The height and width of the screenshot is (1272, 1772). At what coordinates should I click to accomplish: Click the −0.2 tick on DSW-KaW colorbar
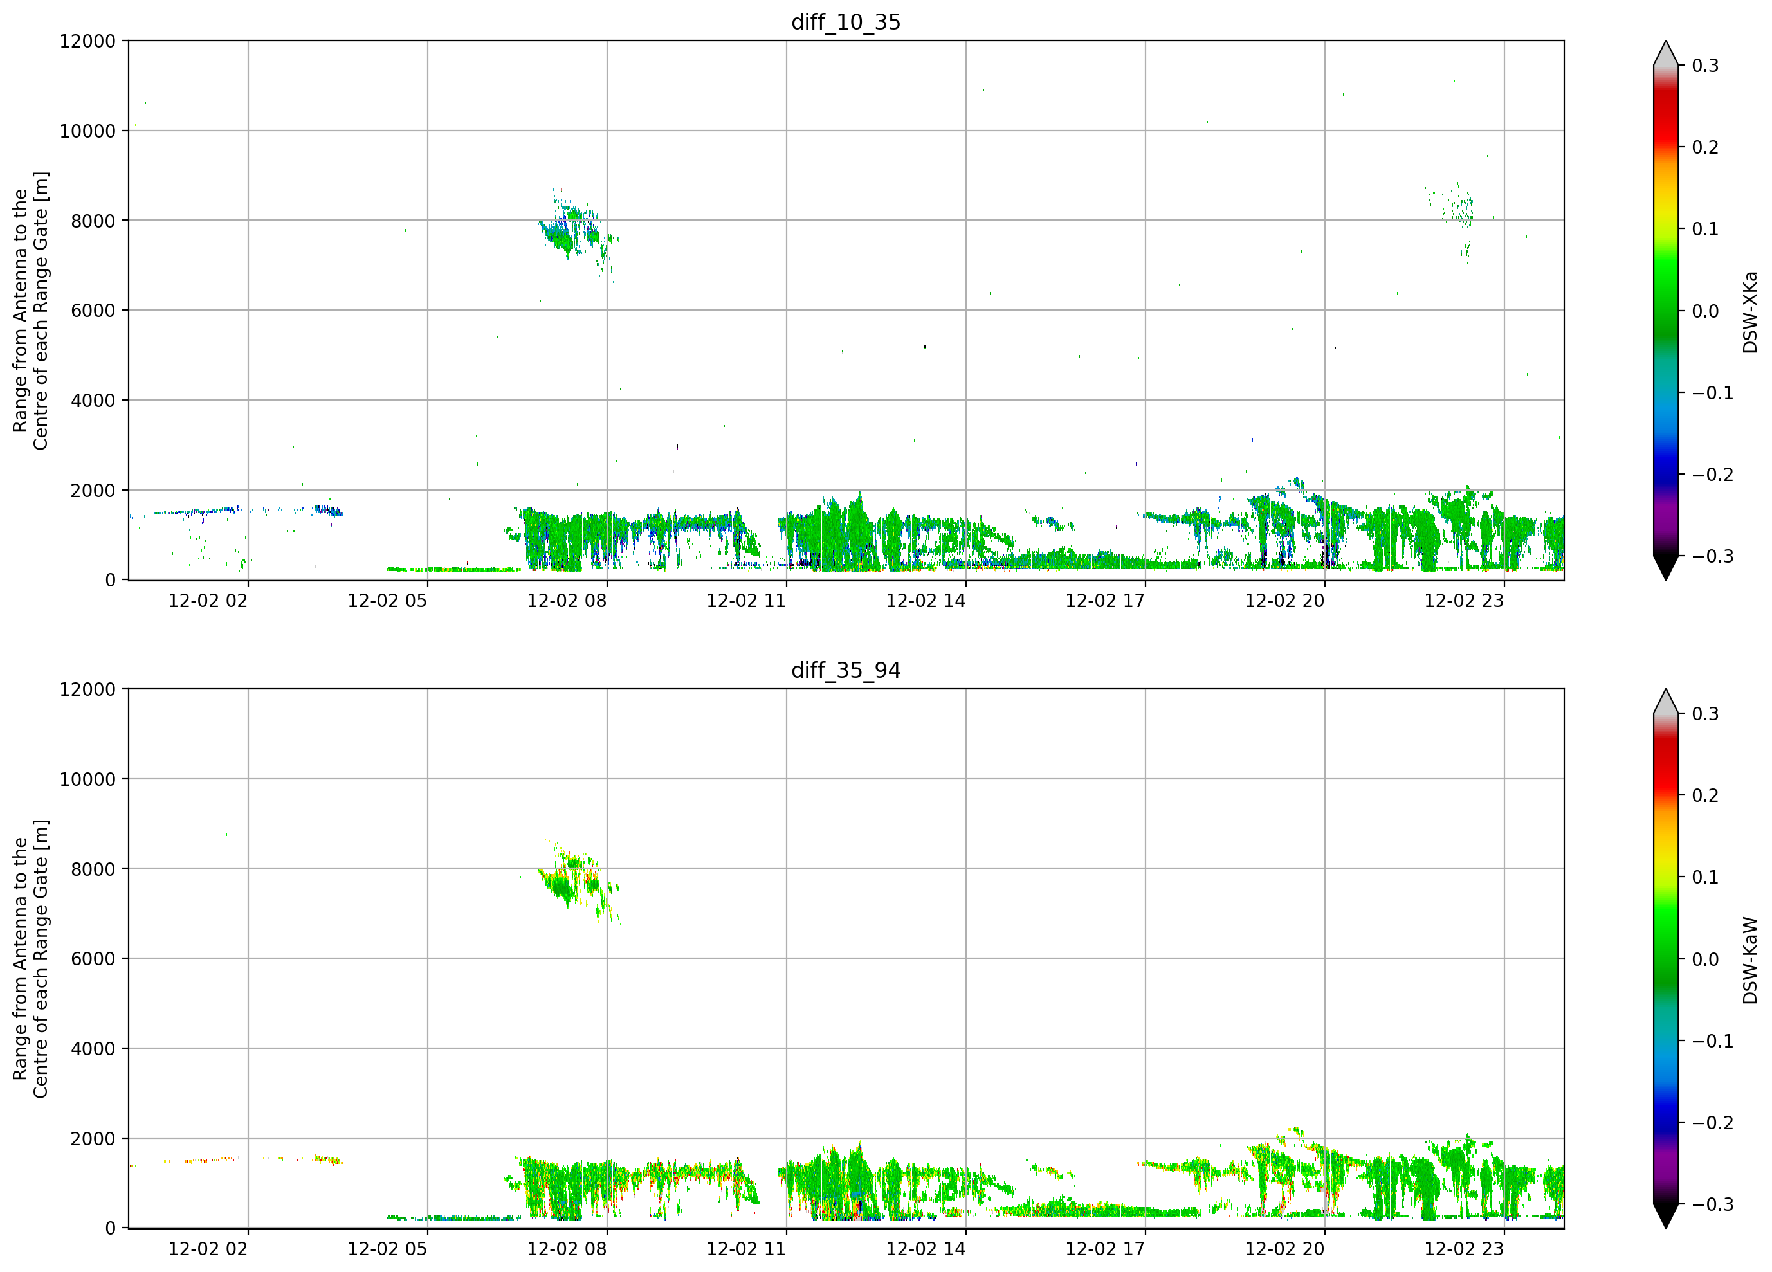[1713, 1123]
